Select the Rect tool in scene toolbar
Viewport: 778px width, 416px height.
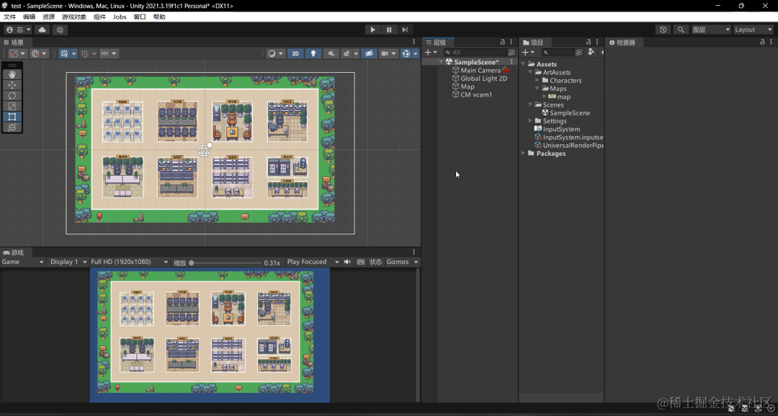coord(12,117)
